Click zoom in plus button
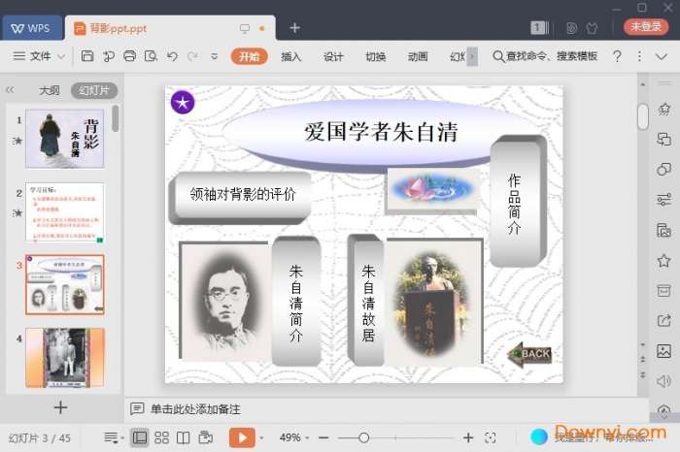This screenshot has height=452, width=680. click(468, 437)
